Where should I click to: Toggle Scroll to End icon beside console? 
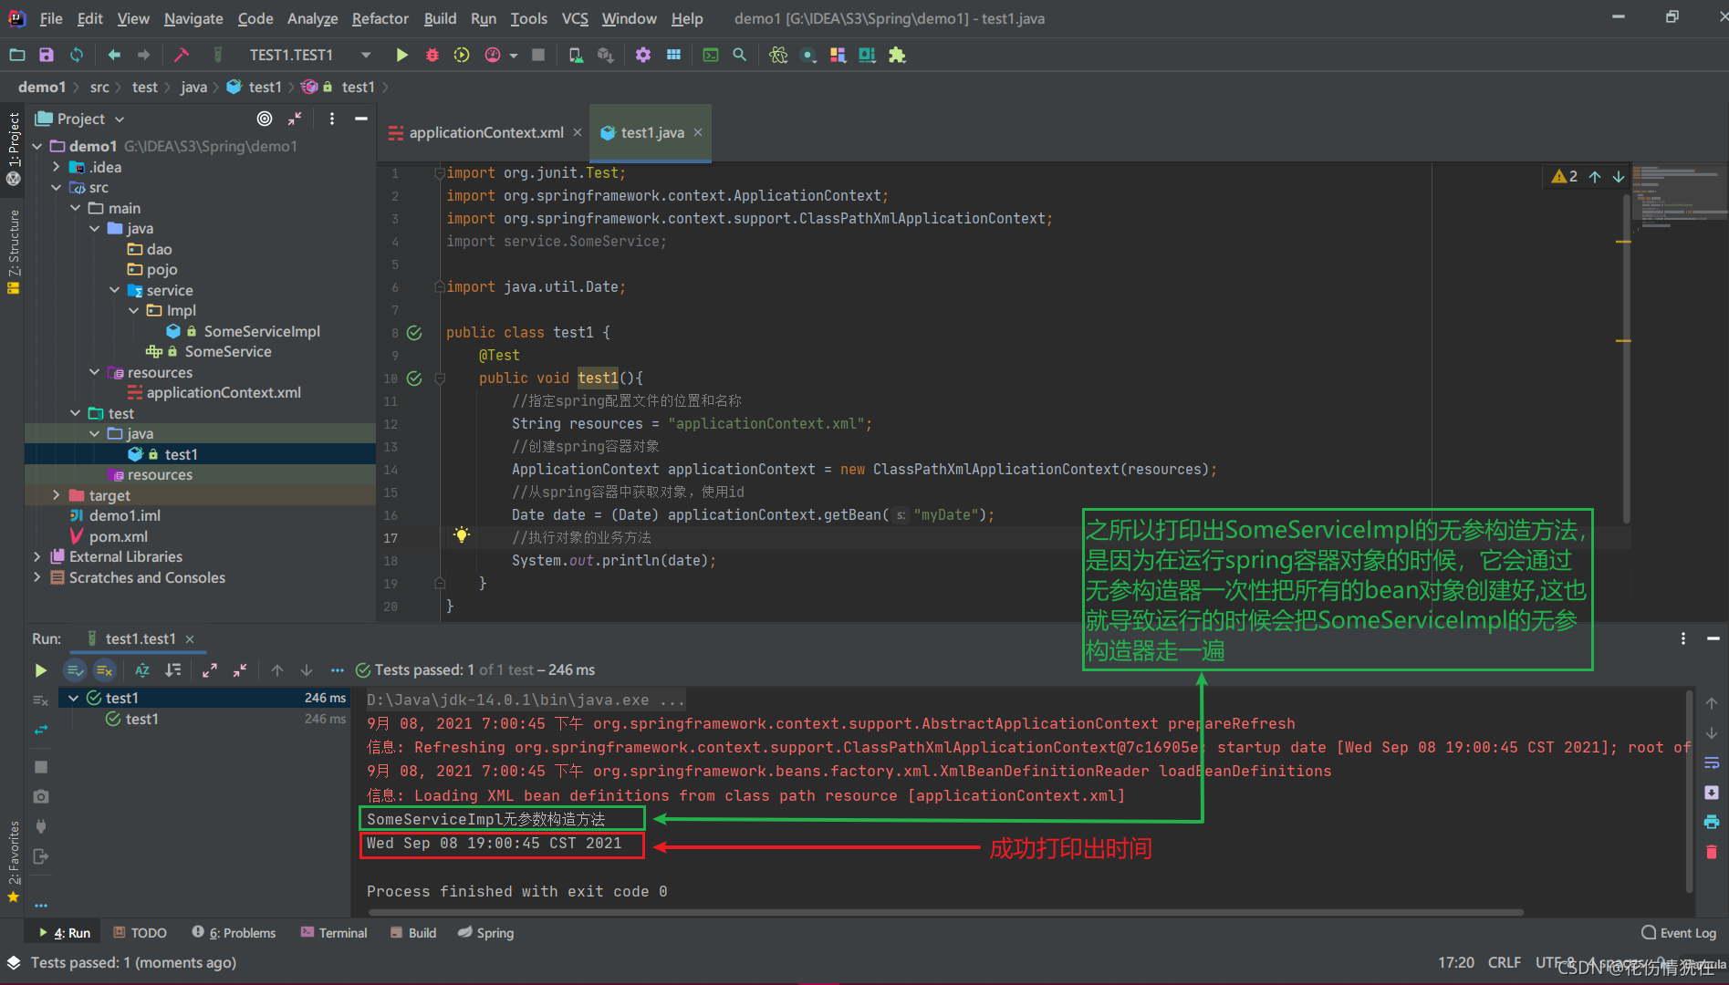(x=1712, y=793)
